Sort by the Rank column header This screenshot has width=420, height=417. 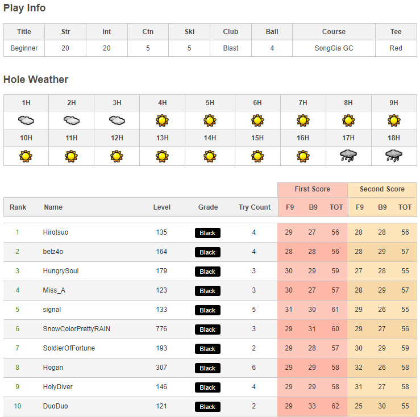point(18,207)
